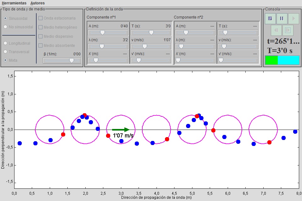
Task: Enable the Medio absorbente checkbox
Action: coord(40,46)
